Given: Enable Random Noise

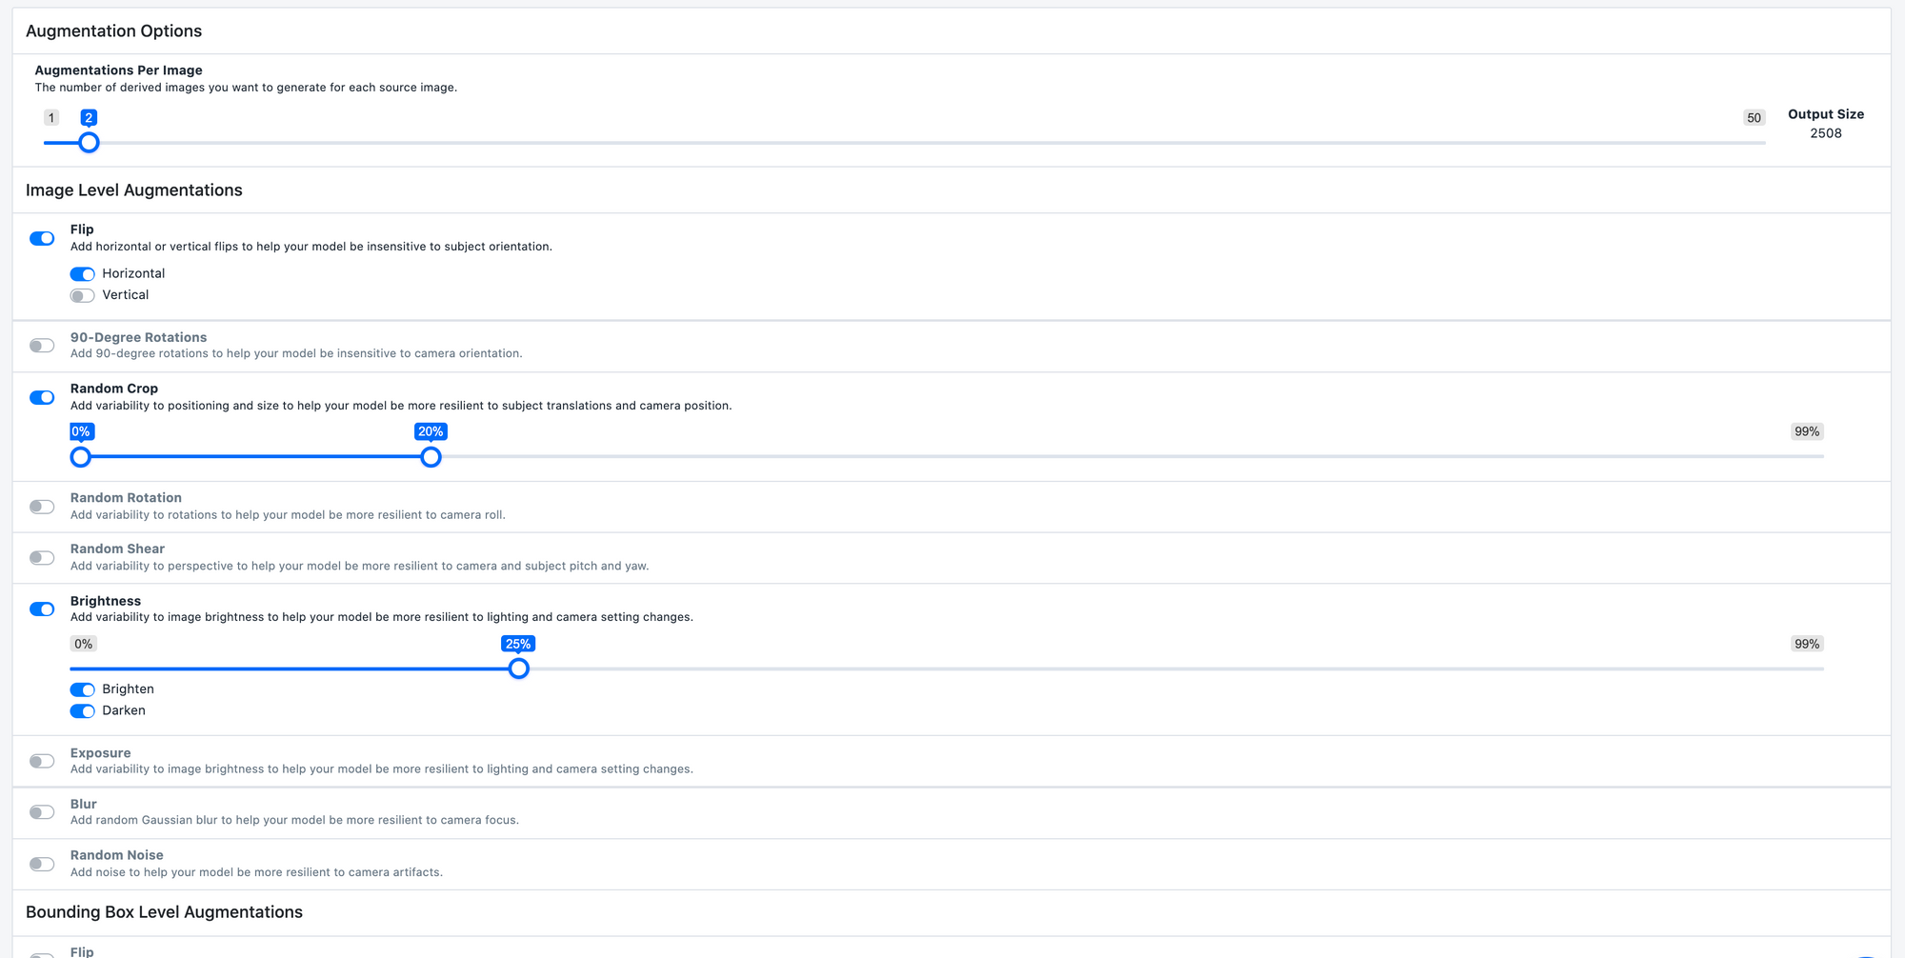Looking at the screenshot, I should pos(42,864).
